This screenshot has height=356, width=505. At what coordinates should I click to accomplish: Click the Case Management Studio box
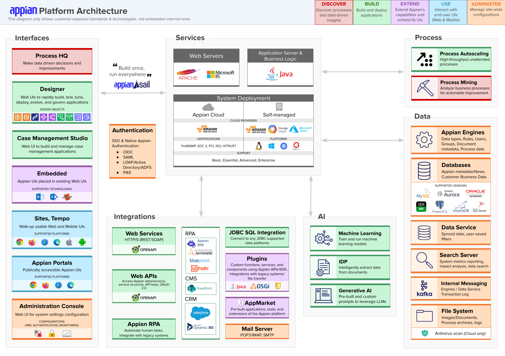click(x=52, y=144)
